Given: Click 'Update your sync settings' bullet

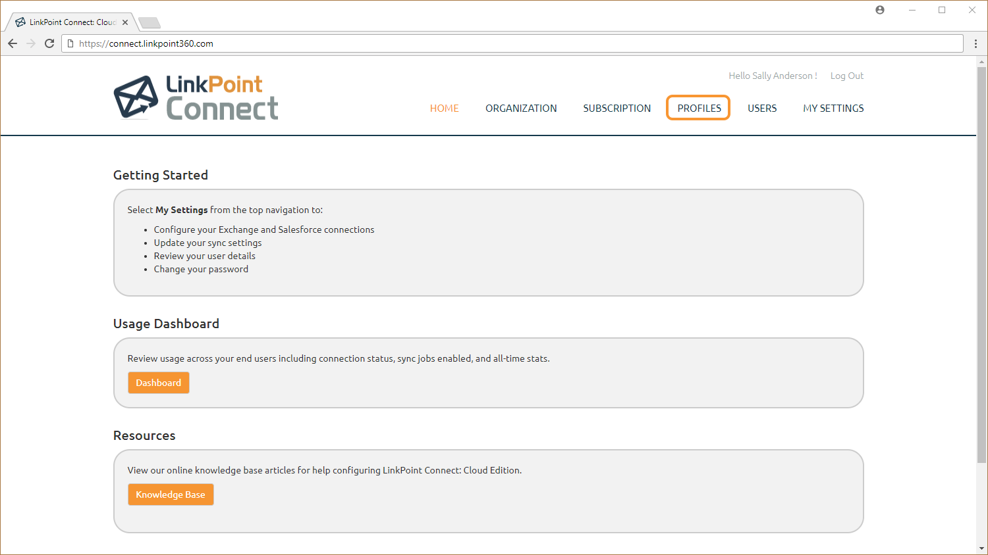Looking at the screenshot, I should (207, 243).
